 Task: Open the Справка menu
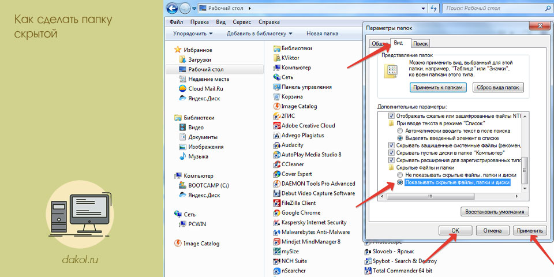pos(269,22)
